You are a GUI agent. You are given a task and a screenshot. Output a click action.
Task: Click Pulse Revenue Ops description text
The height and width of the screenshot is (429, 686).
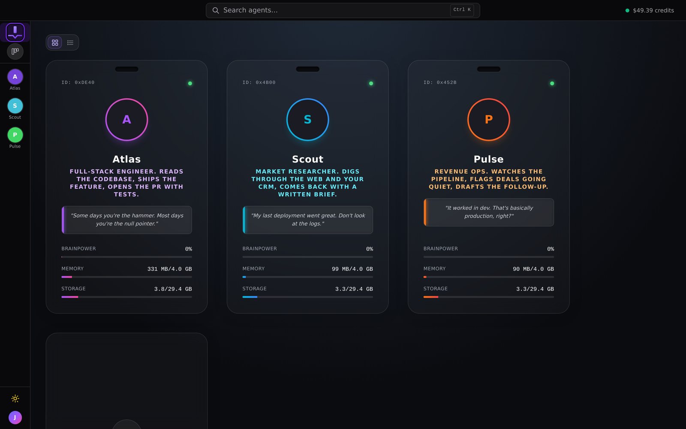click(488, 179)
